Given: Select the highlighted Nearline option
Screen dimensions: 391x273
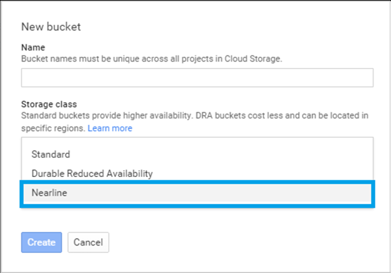Looking at the screenshot, I should click(49, 193).
